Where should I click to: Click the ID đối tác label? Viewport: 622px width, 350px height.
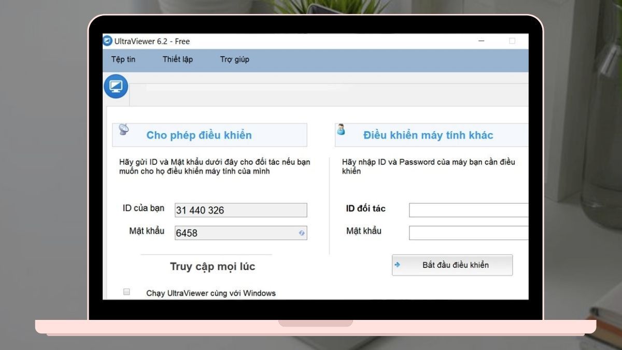tap(366, 208)
